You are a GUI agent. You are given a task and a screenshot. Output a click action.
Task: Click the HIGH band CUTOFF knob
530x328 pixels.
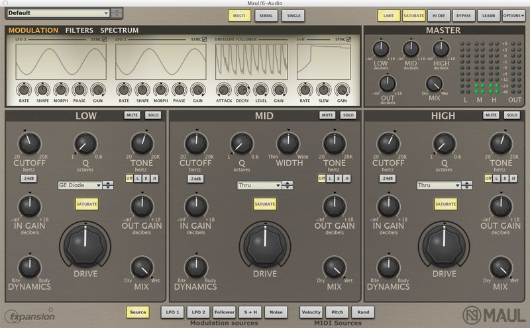coord(388,143)
